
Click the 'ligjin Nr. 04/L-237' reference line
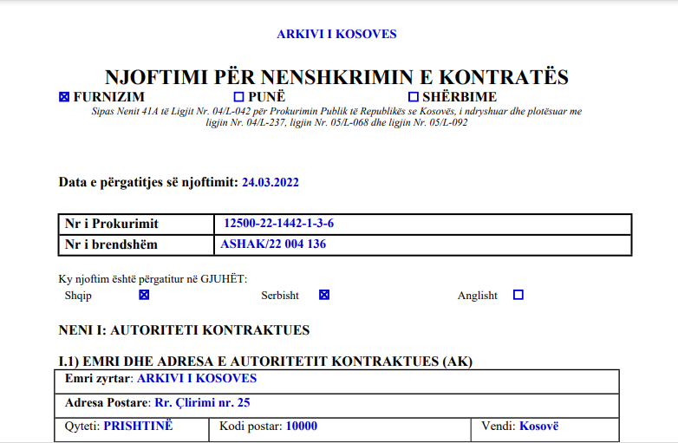[x=336, y=123]
